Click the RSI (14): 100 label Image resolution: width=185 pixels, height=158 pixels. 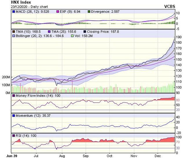[26, 136]
